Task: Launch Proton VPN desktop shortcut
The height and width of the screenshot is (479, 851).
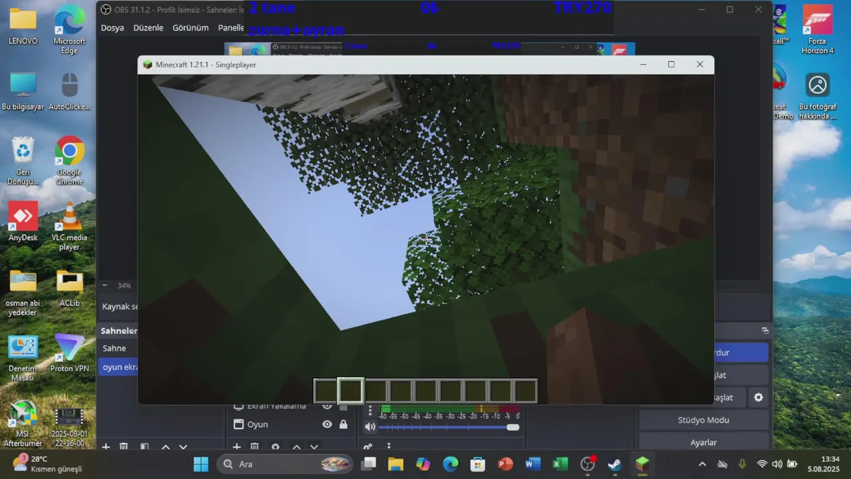Action: click(x=70, y=353)
